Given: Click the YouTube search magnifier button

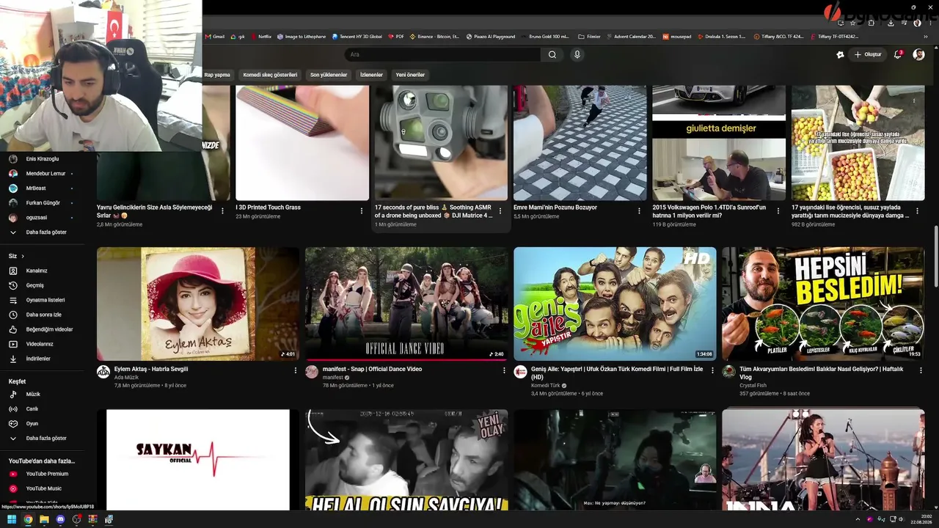Looking at the screenshot, I should pos(552,54).
